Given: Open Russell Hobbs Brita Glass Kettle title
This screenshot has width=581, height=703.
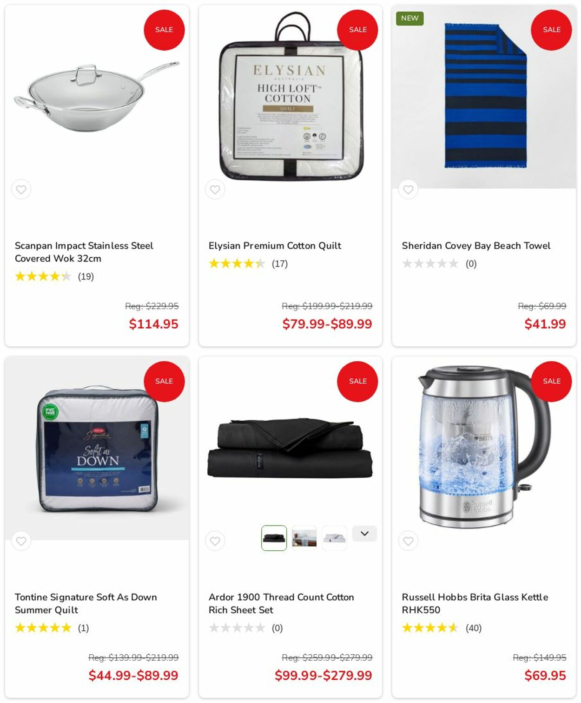Looking at the screenshot, I should click(475, 604).
